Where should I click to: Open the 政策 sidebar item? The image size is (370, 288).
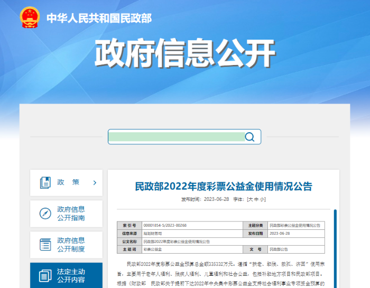pyautogui.click(x=66, y=182)
